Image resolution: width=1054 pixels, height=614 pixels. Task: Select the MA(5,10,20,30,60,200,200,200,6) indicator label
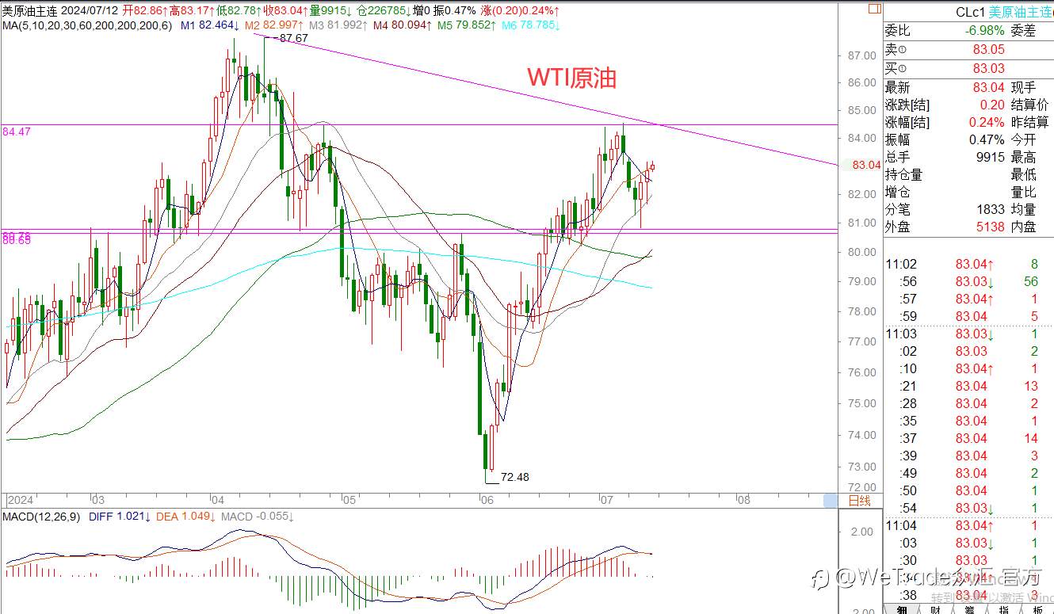click(87, 25)
